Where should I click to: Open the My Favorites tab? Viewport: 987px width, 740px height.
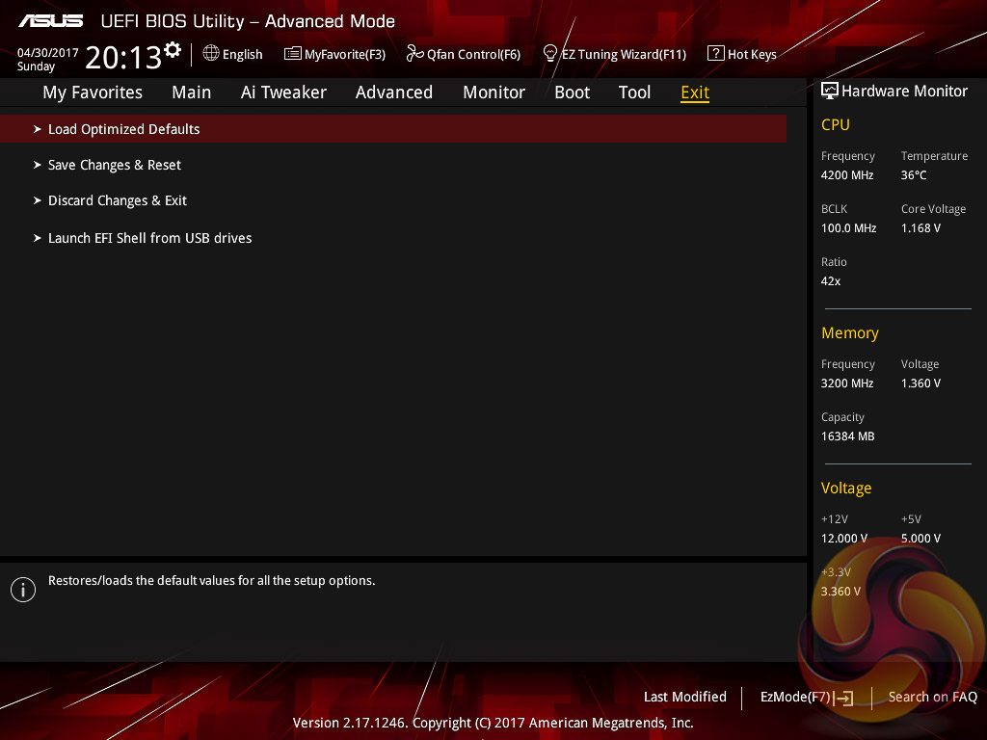pos(93,92)
